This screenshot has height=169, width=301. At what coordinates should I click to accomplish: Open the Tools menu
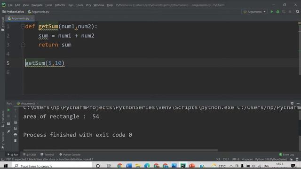79,5
